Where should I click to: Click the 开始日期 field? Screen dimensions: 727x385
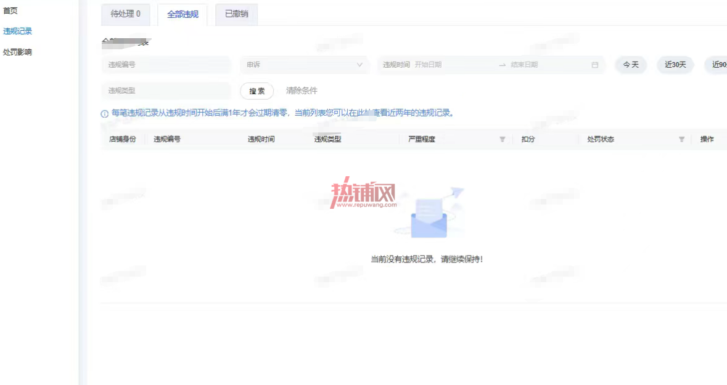454,65
